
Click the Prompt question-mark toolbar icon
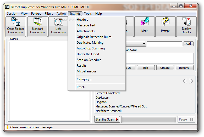coord(165,27)
